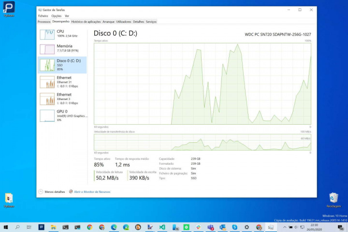Open Visual Studio Code from the taskbar
Image resolution: width=348 pixels, height=232 pixels.
(x=162, y=227)
